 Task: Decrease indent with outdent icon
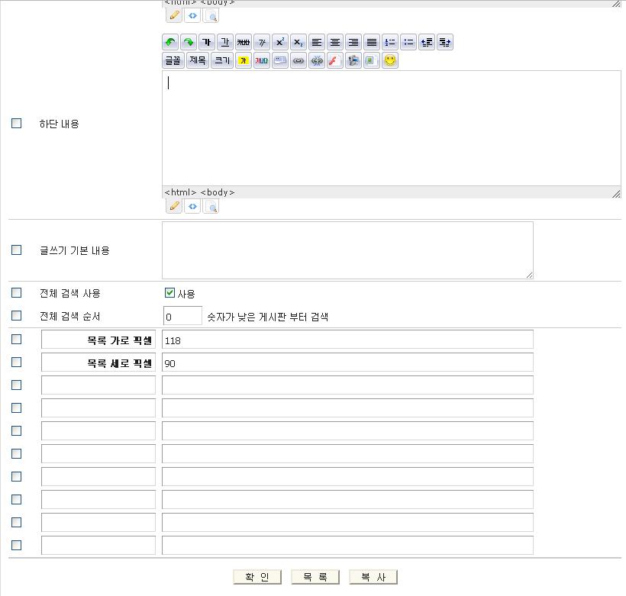point(427,42)
